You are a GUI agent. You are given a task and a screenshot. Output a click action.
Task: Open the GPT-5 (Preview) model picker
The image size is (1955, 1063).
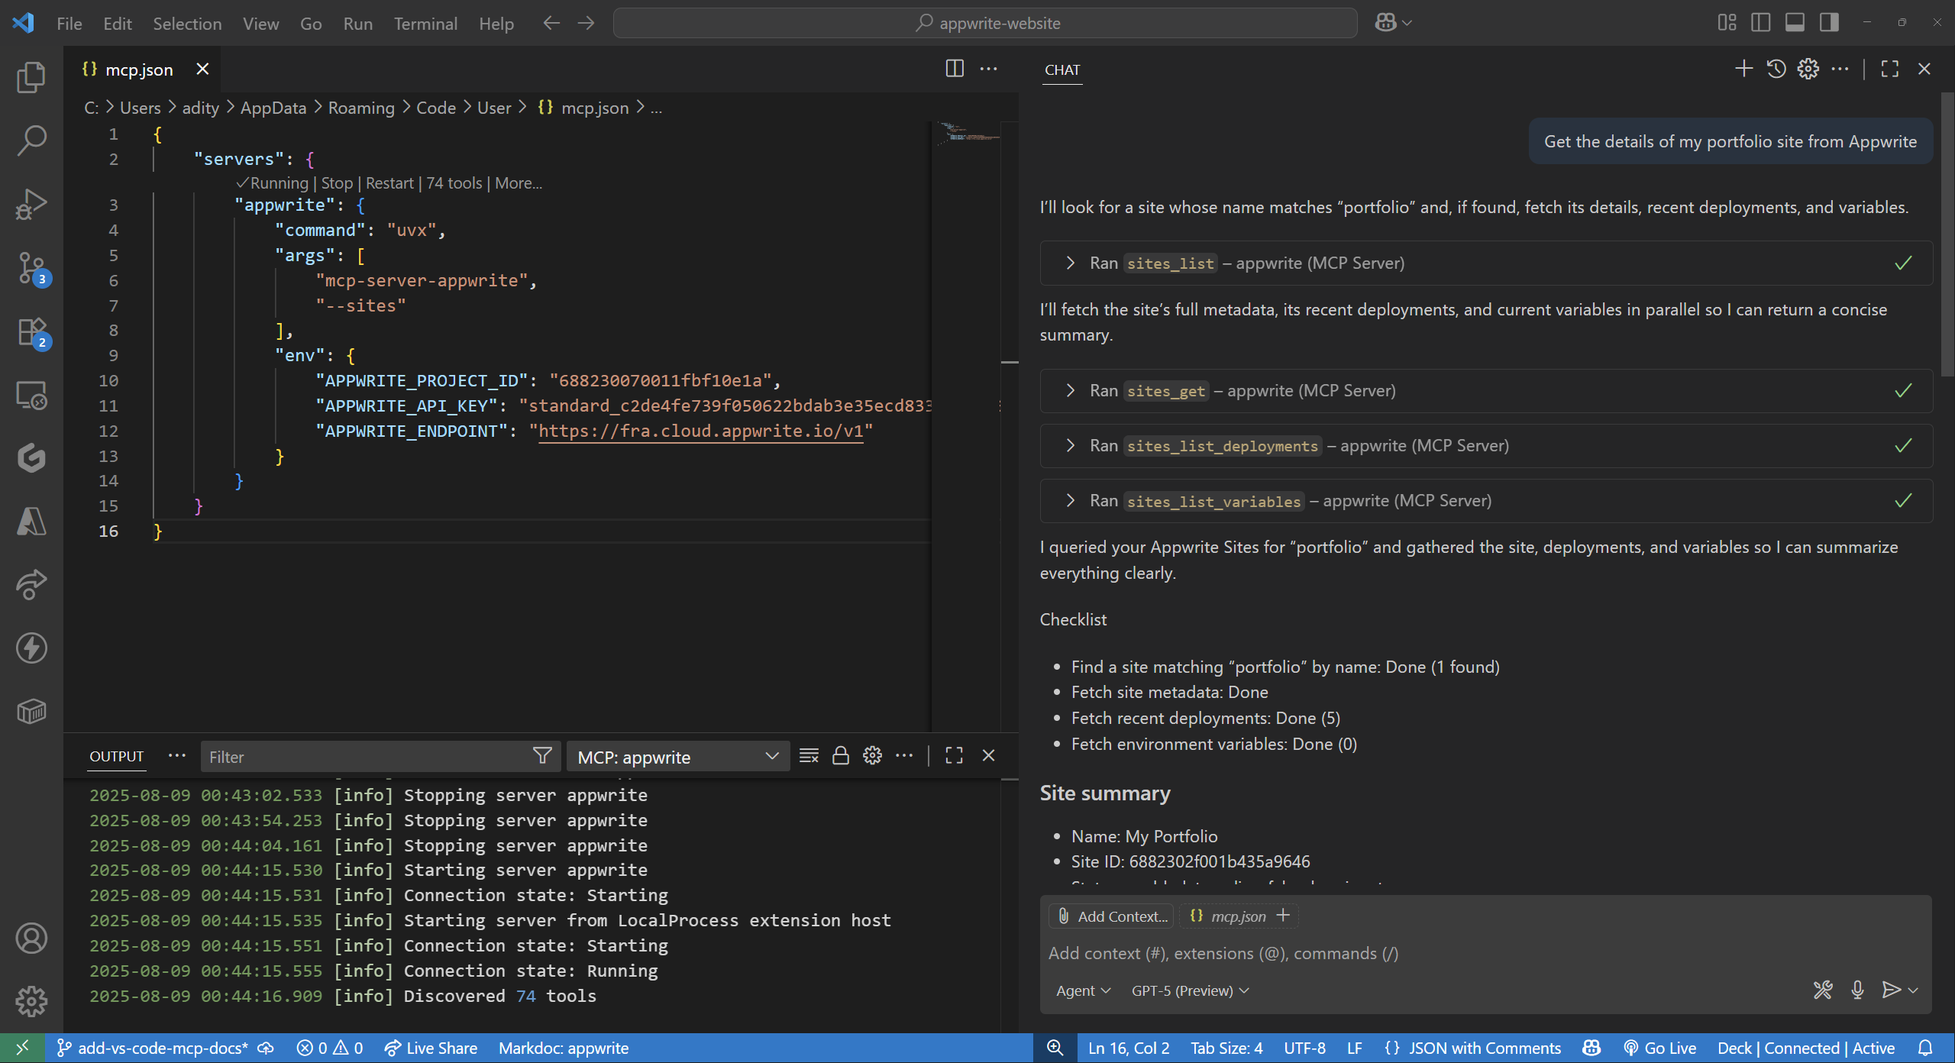click(x=1190, y=990)
